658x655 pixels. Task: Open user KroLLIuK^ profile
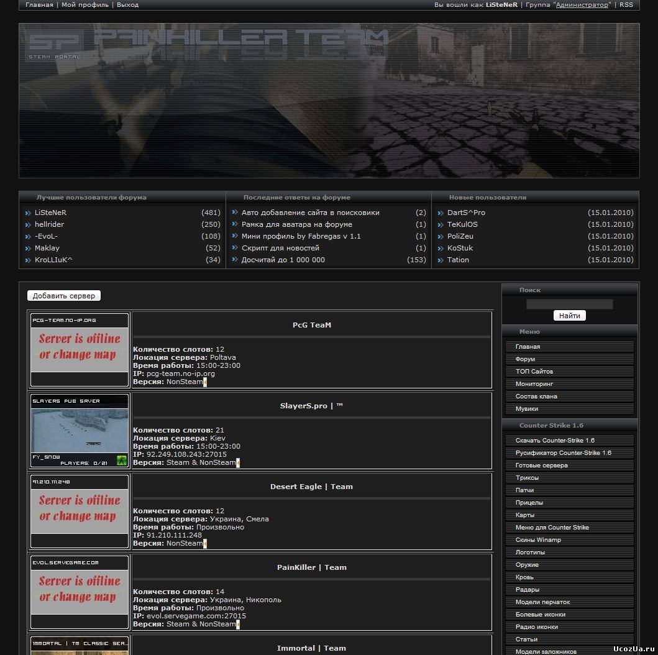53,260
